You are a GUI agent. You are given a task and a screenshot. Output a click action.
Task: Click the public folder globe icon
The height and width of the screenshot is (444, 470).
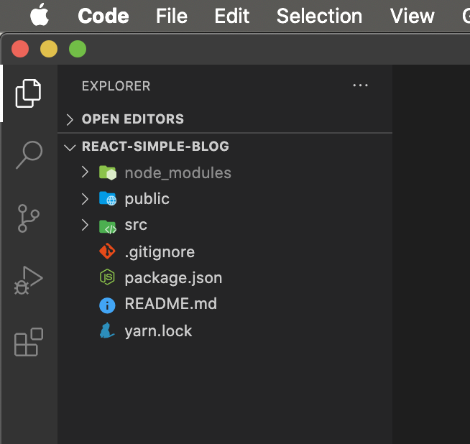pyautogui.click(x=108, y=198)
